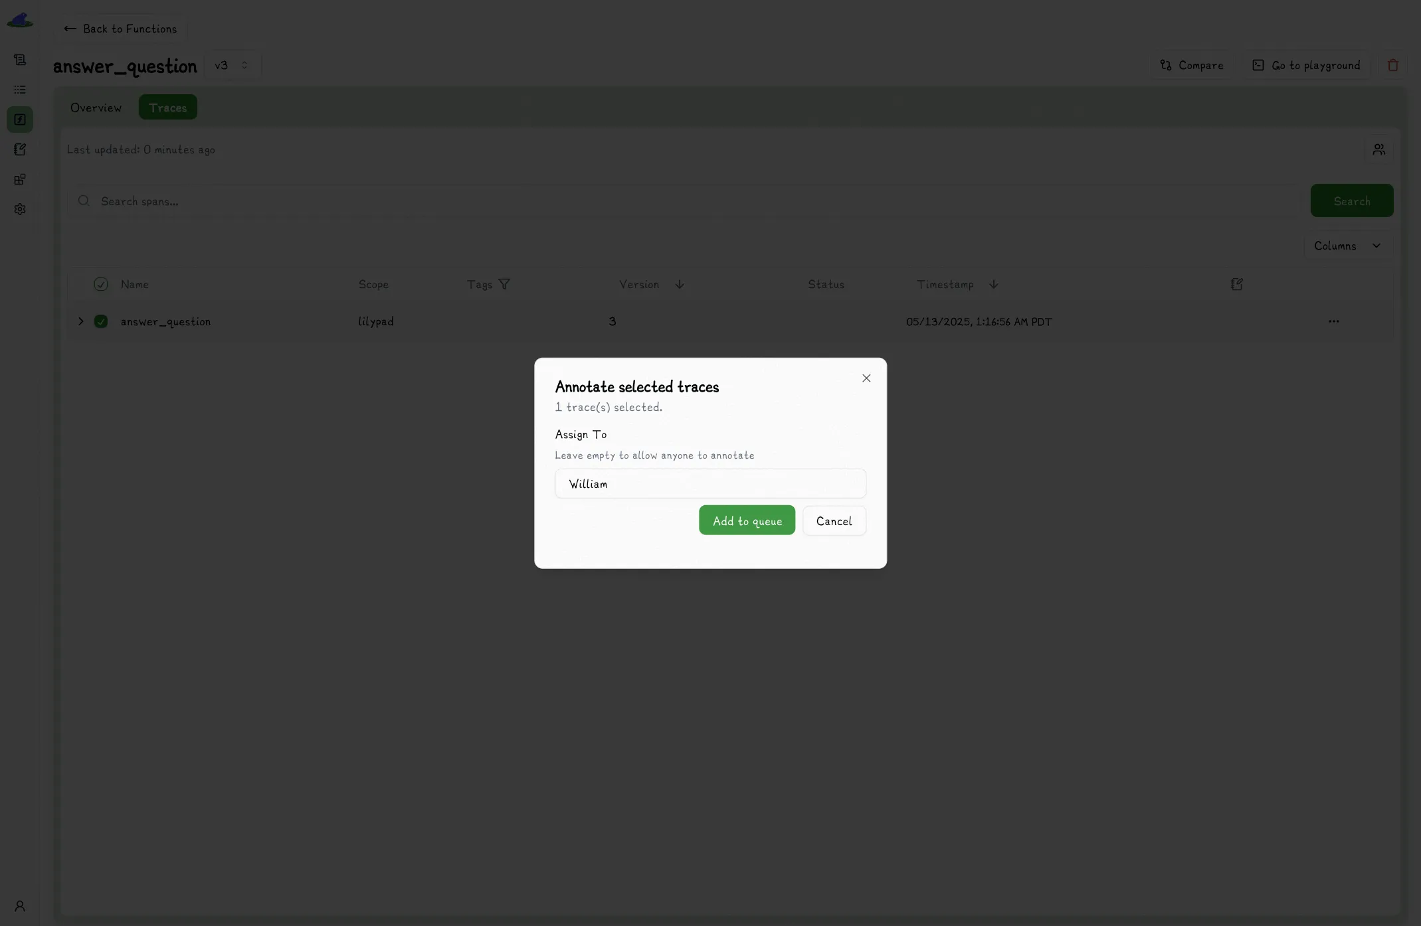Toggle the select-all checkbox in the Name header
Viewport: 1421px width, 926px height.
tap(100, 284)
